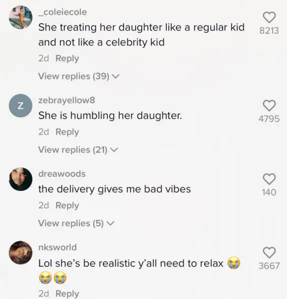Screen dimensions: 287x299
Task: Expand View replies (5)
Action: point(76,223)
